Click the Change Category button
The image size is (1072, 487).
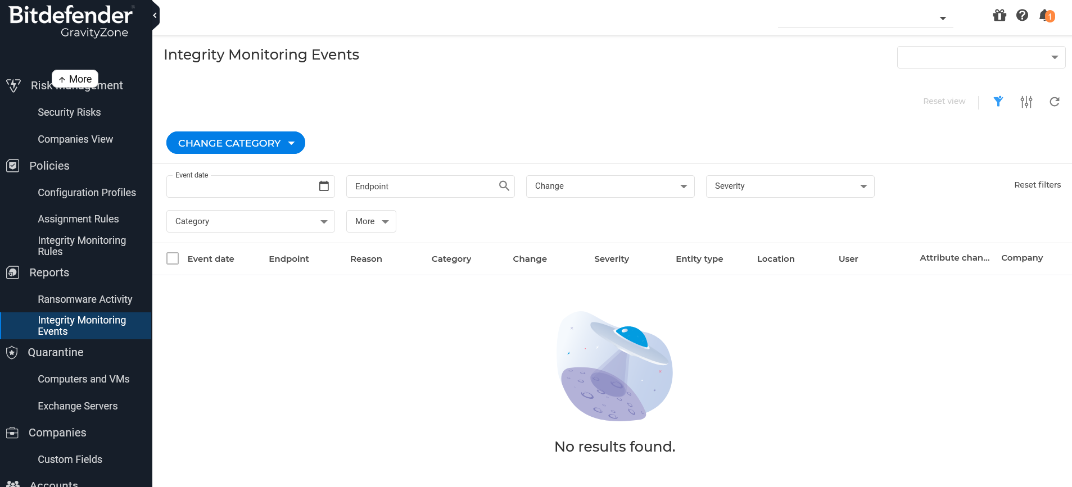pos(236,143)
